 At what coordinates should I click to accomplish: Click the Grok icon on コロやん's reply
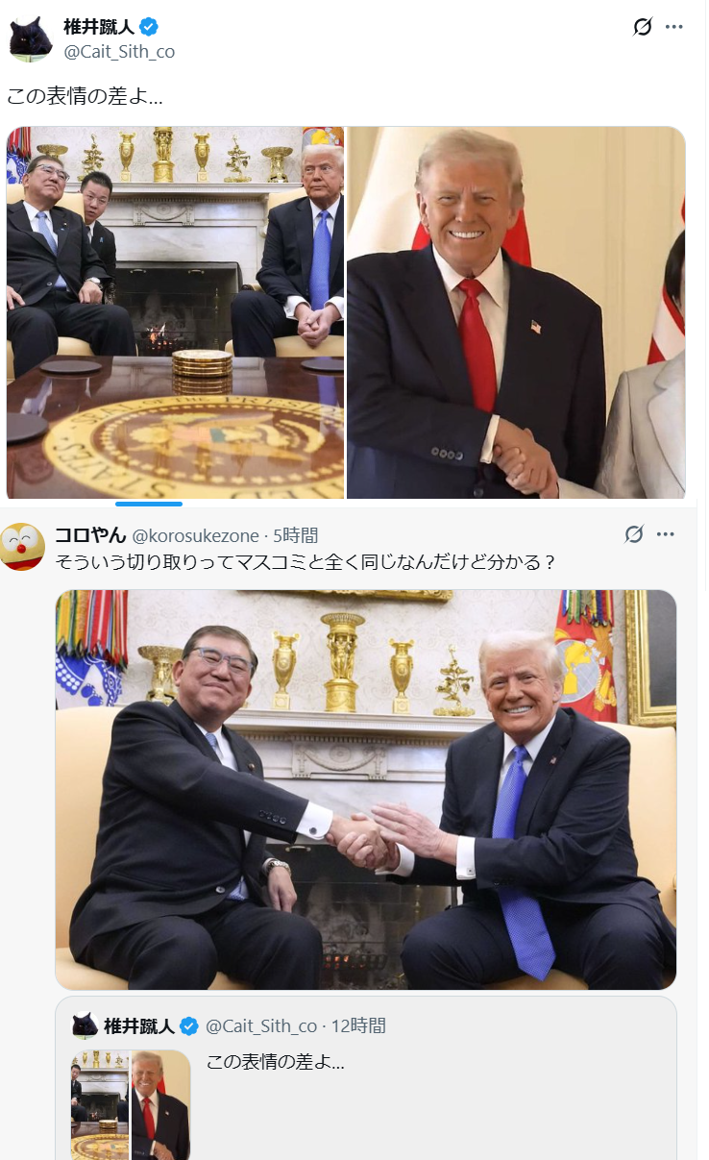click(x=634, y=534)
